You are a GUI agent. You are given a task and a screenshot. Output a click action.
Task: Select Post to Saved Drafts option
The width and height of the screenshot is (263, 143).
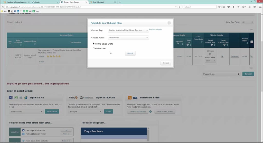[x=93, y=44]
